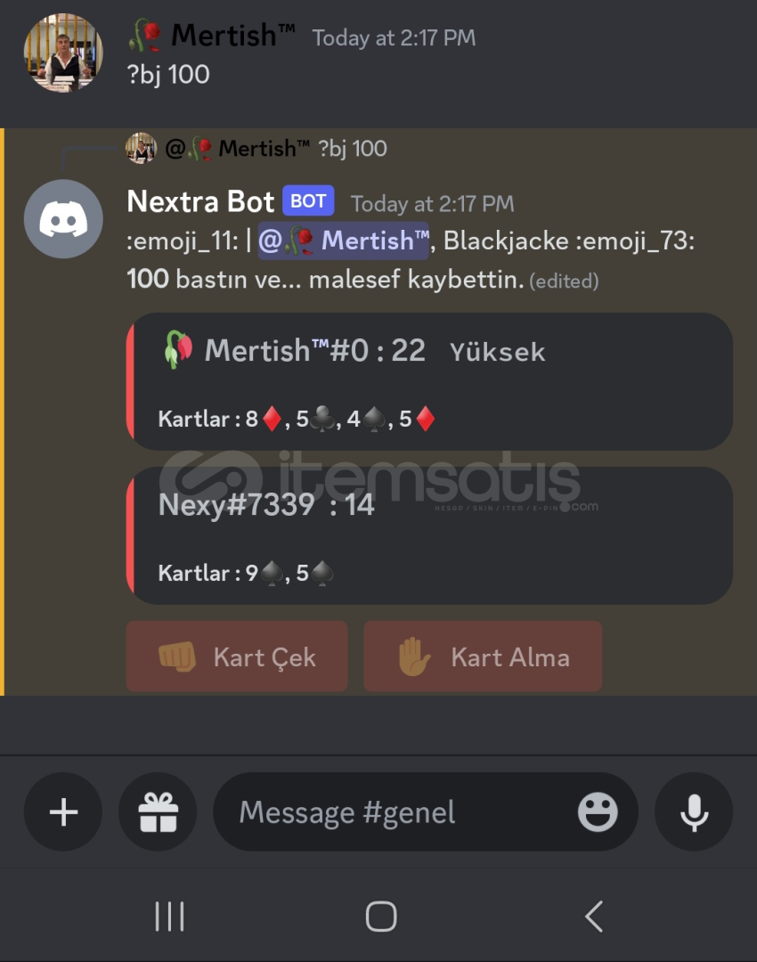Screen dimensions: 757x962
Task: Tap the blue BOT tag badge
Action: (x=308, y=200)
